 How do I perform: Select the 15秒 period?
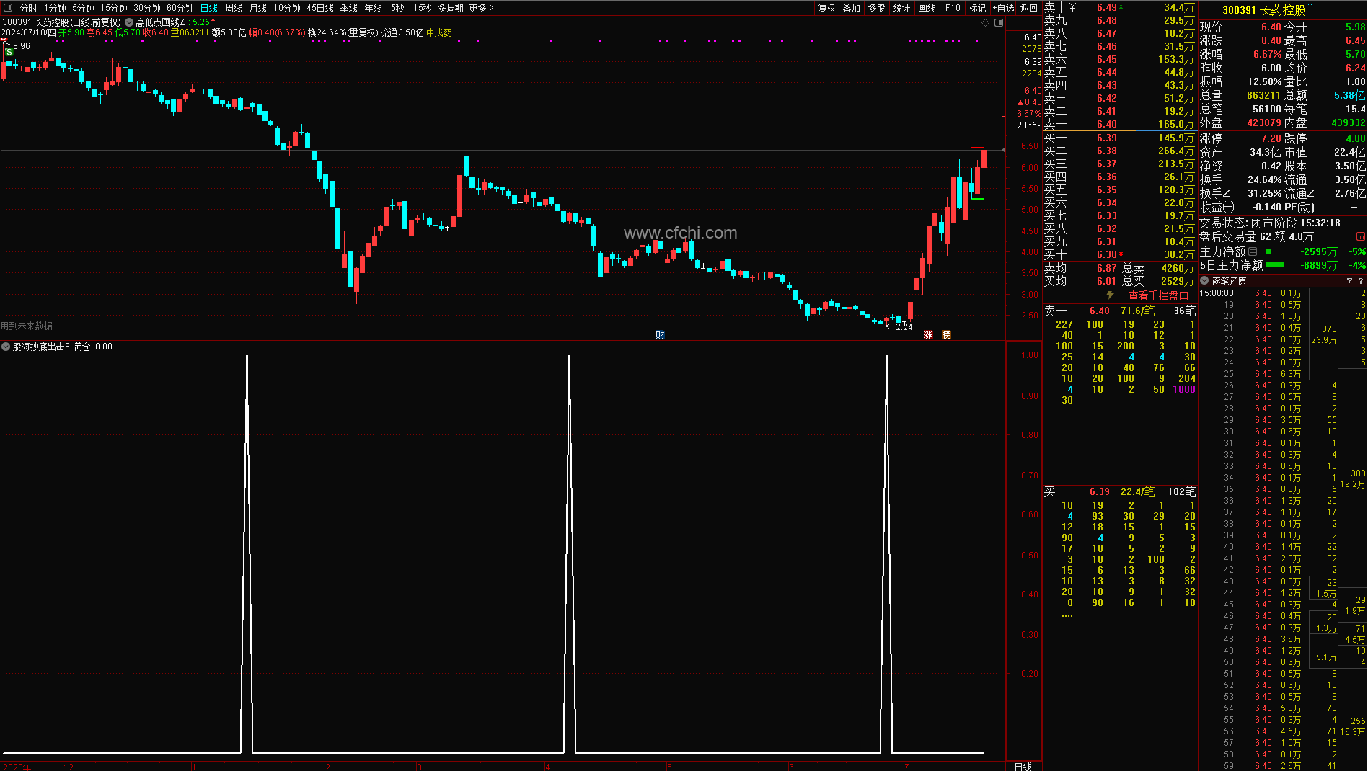(422, 8)
